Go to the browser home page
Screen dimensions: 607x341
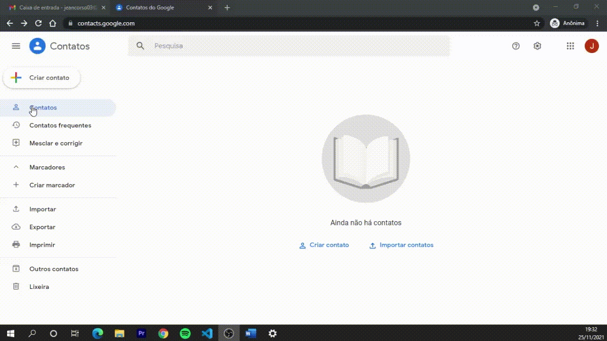53,23
